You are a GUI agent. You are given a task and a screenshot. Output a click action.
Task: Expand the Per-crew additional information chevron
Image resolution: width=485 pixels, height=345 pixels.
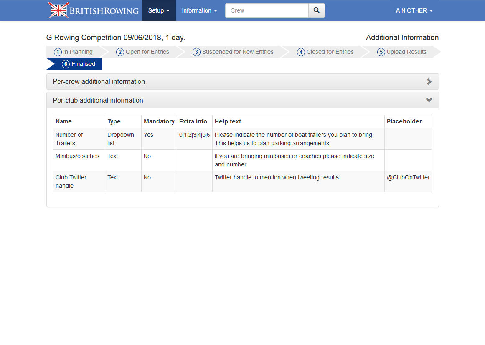click(429, 82)
